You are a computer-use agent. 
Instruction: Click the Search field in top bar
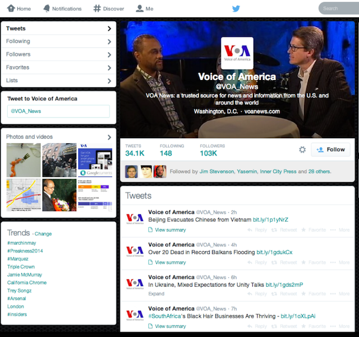click(x=339, y=8)
